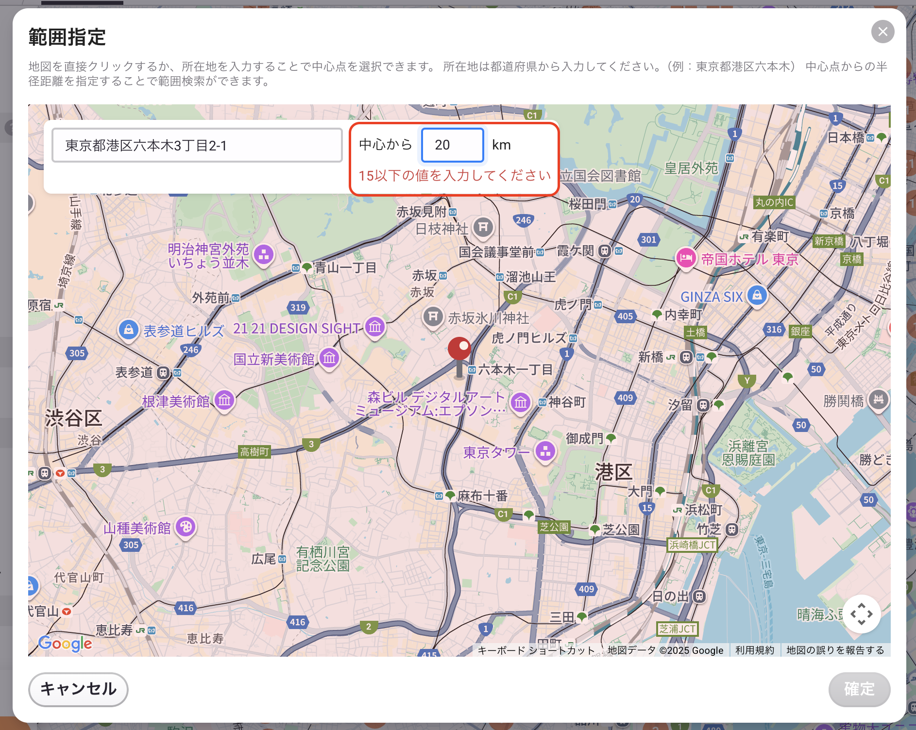Click the 日本橋 station label
Image resolution: width=916 pixels, height=730 pixels.
tap(846, 137)
